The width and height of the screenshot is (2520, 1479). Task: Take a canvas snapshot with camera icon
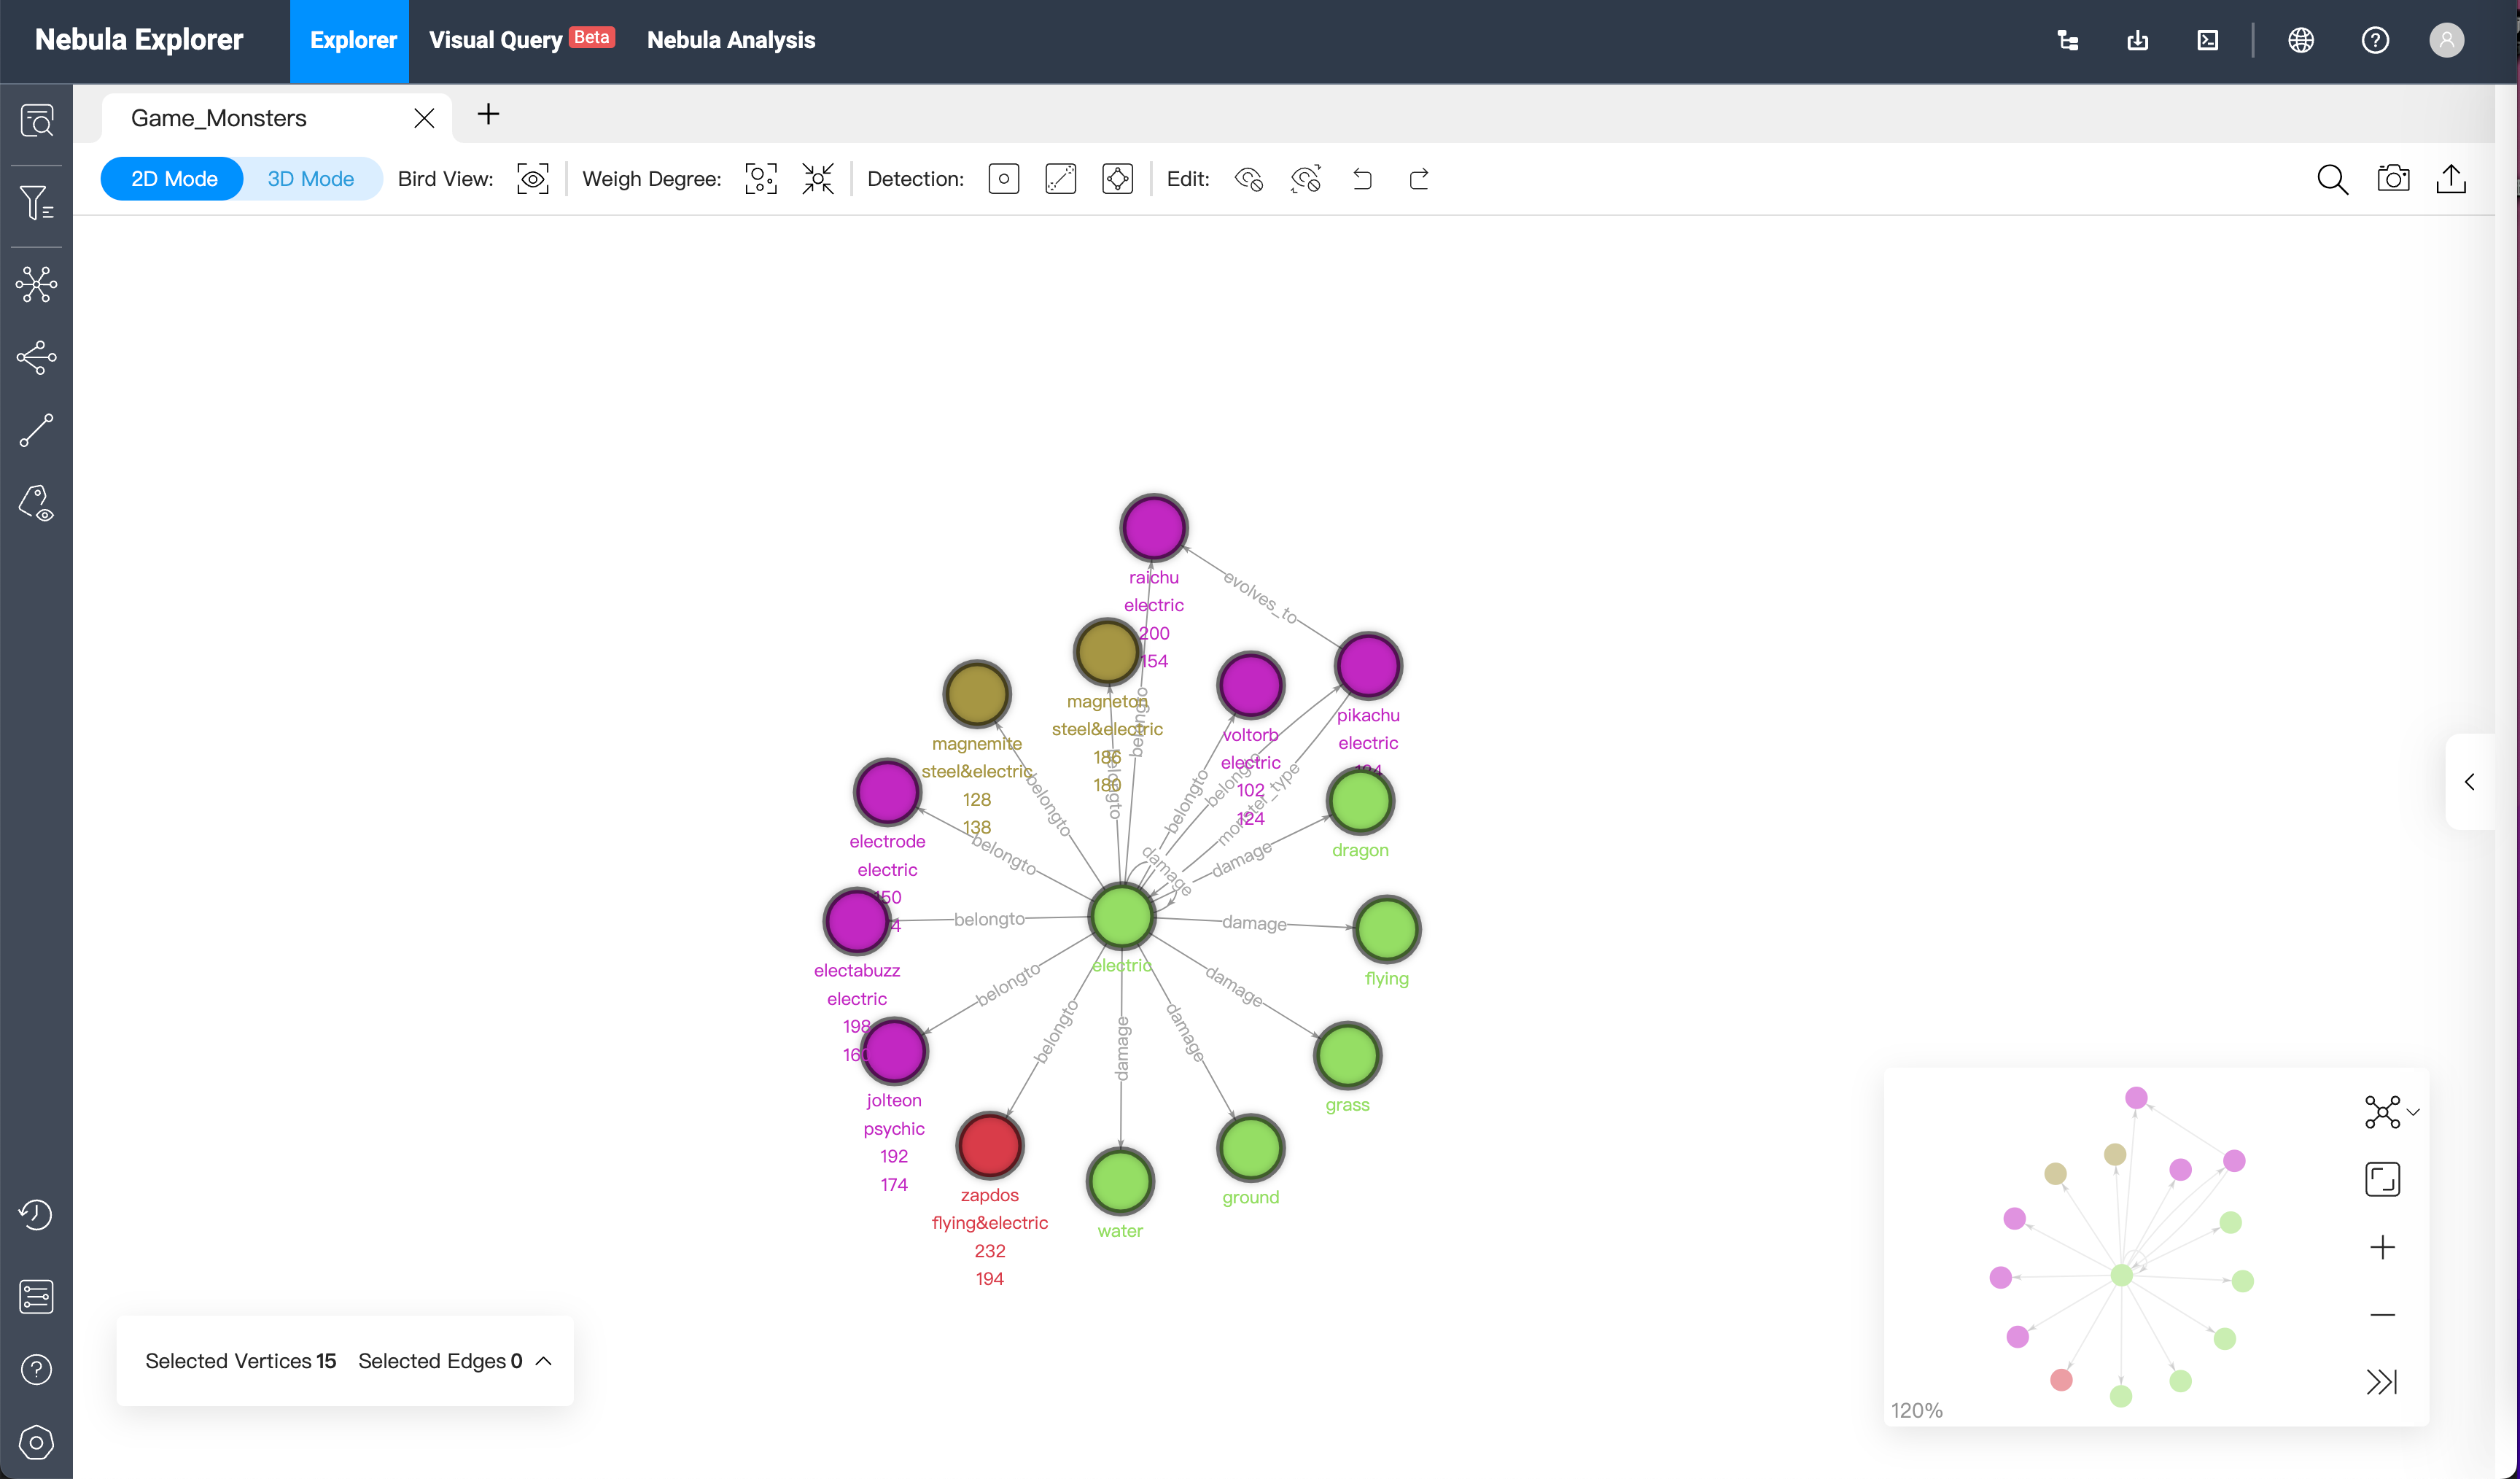coord(2393,178)
